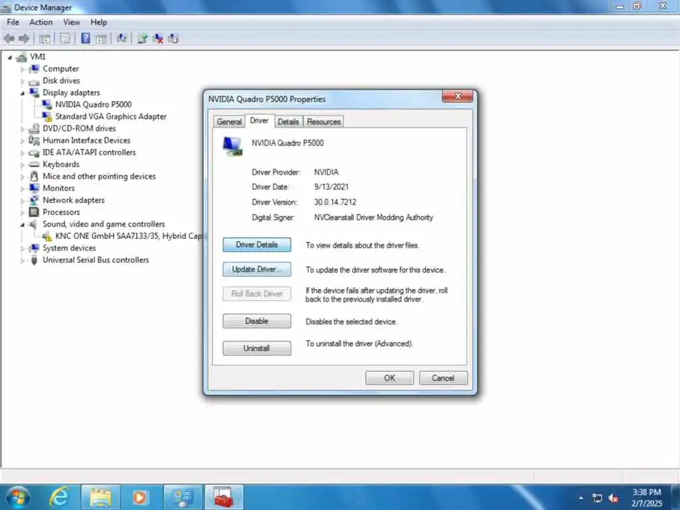Click the Mice and other pointing devices icon
This screenshot has height=510, width=680.
(x=35, y=176)
